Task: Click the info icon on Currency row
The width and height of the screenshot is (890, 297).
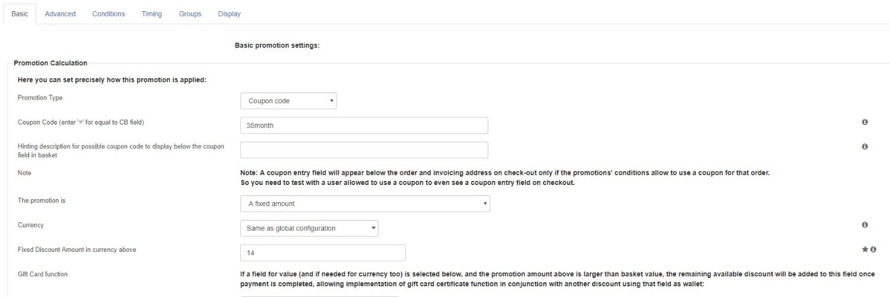Action: click(864, 225)
